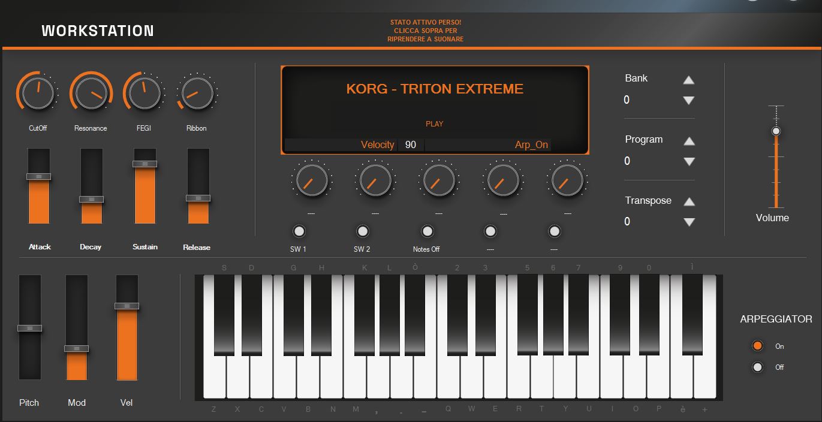The width and height of the screenshot is (822, 422).
Task: Click the Release slider handle
Action: point(198,198)
